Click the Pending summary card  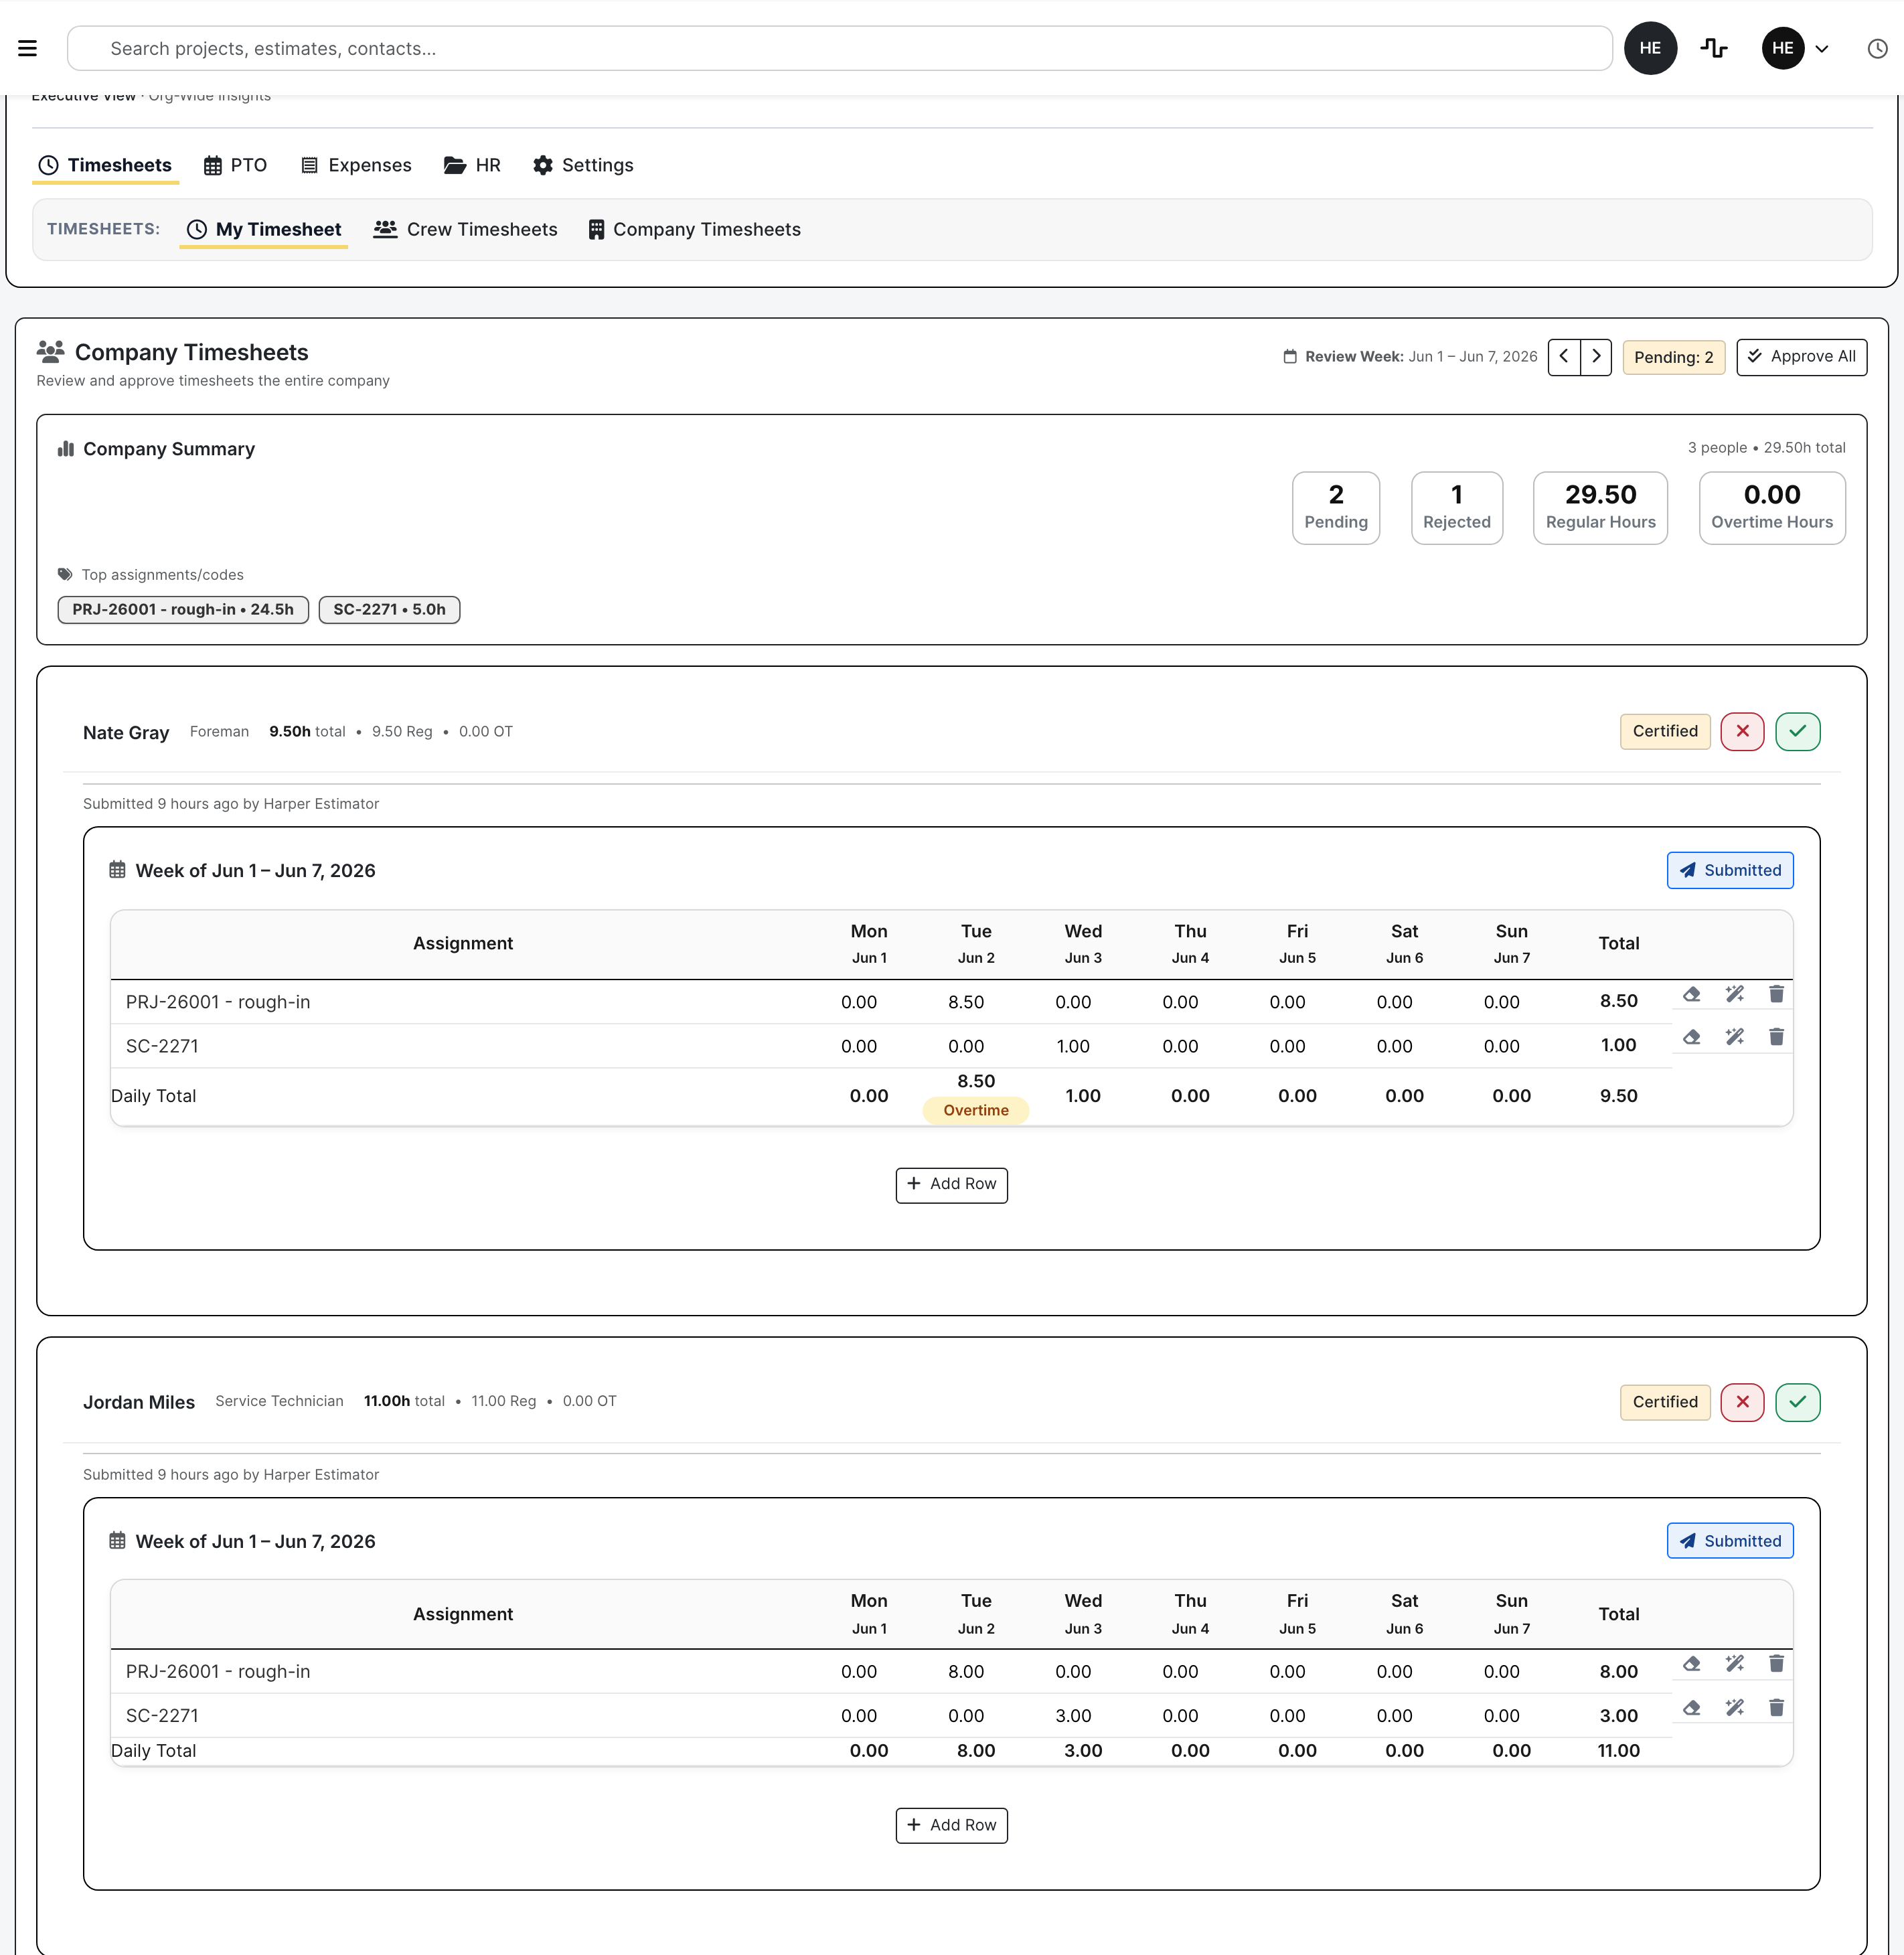coord(1336,508)
